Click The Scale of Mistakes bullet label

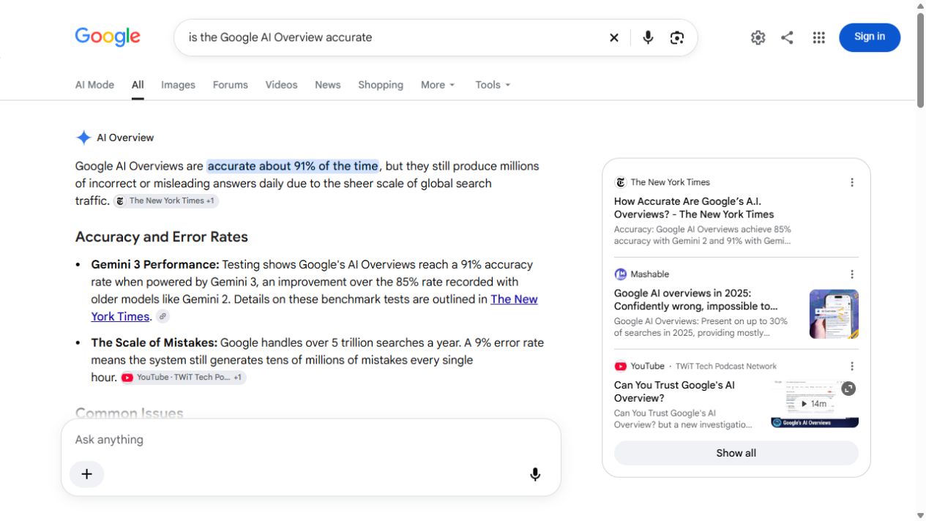coord(154,342)
